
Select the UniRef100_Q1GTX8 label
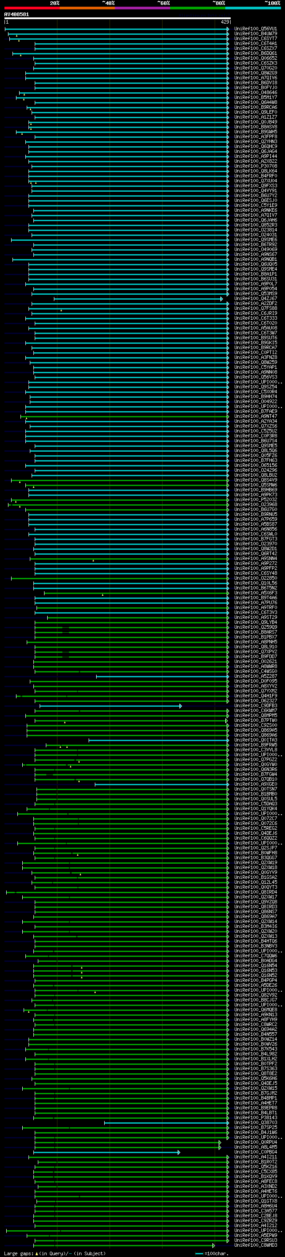pos(256,1201)
